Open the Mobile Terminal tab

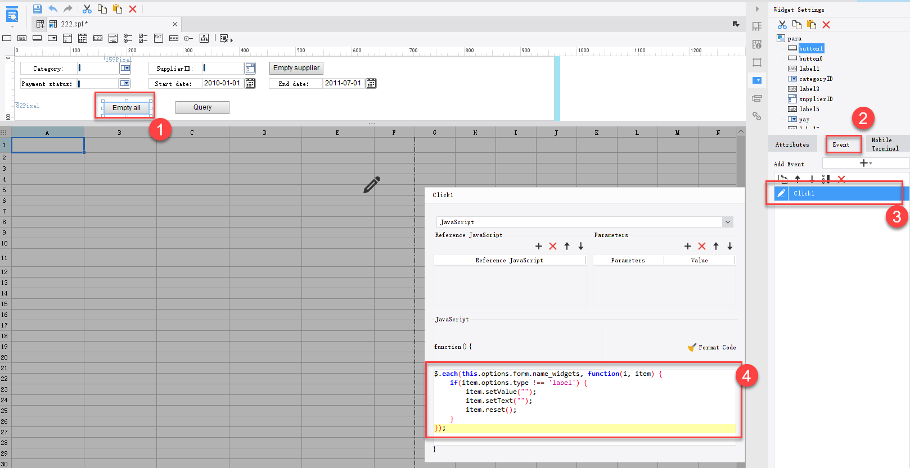(885, 144)
